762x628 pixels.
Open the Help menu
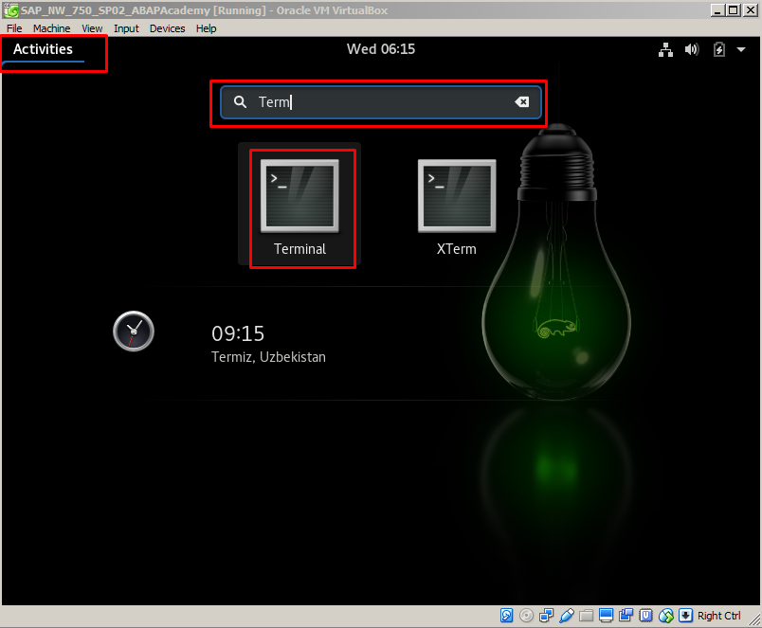[206, 28]
